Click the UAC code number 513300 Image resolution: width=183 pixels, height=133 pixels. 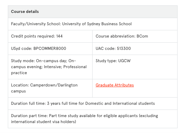click(x=125, y=48)
